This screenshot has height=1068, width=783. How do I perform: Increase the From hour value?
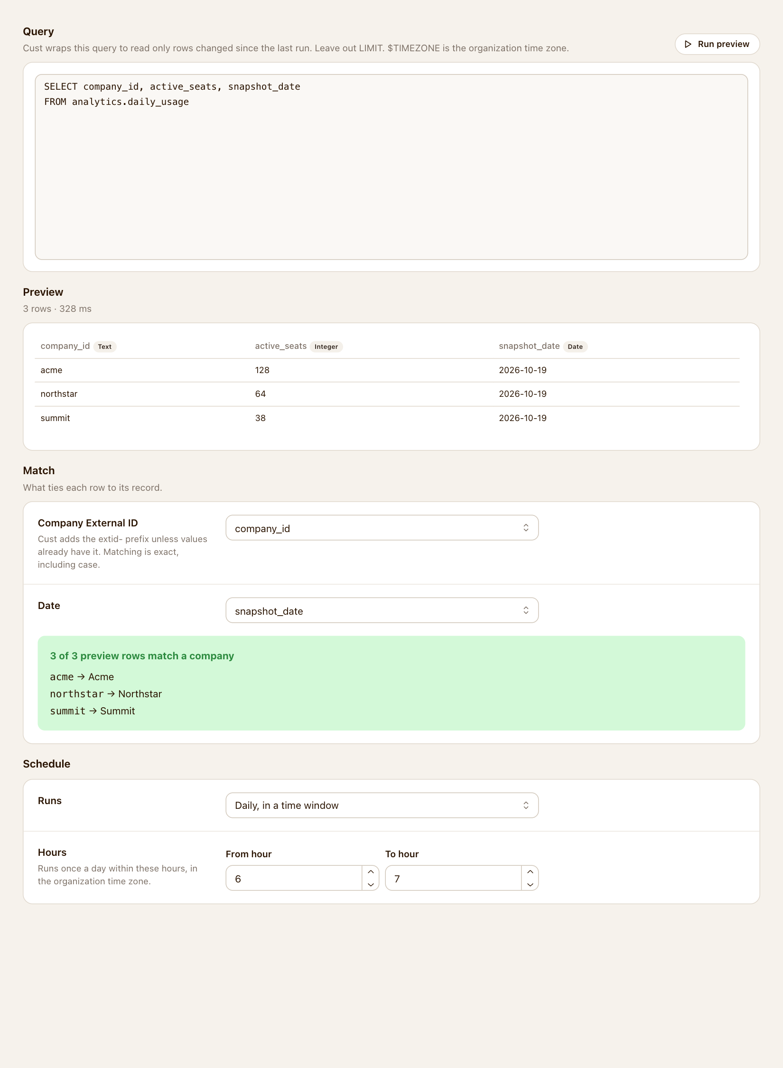click(x=371, y=872)
